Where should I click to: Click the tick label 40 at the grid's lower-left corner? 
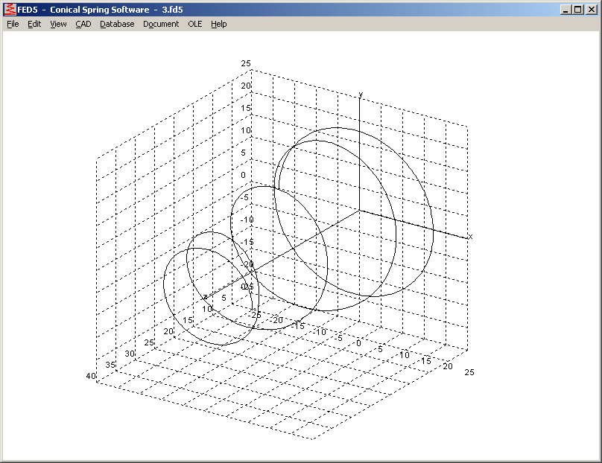pos(91,376)
